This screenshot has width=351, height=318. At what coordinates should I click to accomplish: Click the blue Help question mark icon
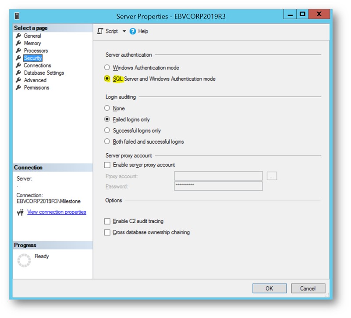(134, 31)
